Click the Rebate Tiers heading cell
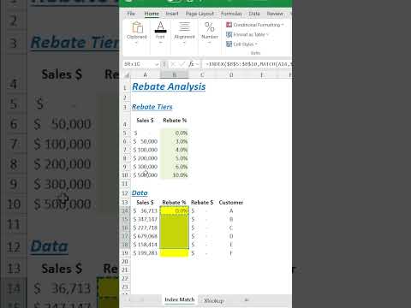Screen dimensions: 411x308 [152, 107]
